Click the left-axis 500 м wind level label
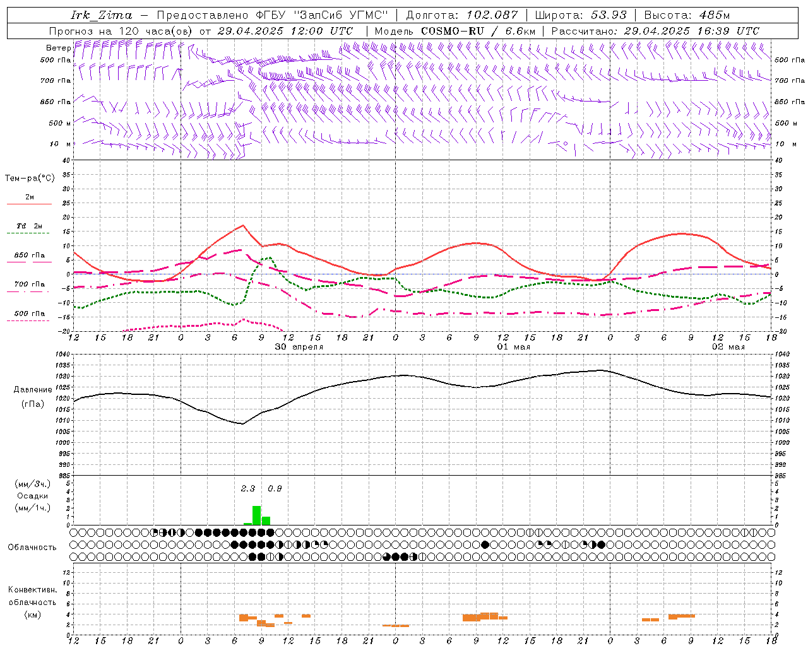 click(x=60, y=123)
